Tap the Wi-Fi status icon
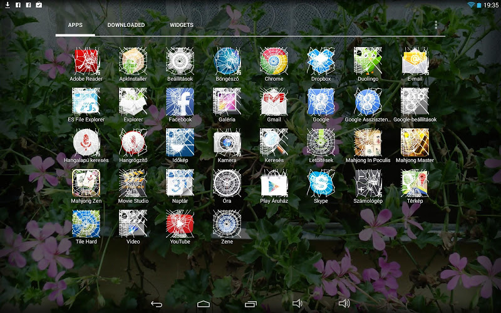 coord(471,5)
